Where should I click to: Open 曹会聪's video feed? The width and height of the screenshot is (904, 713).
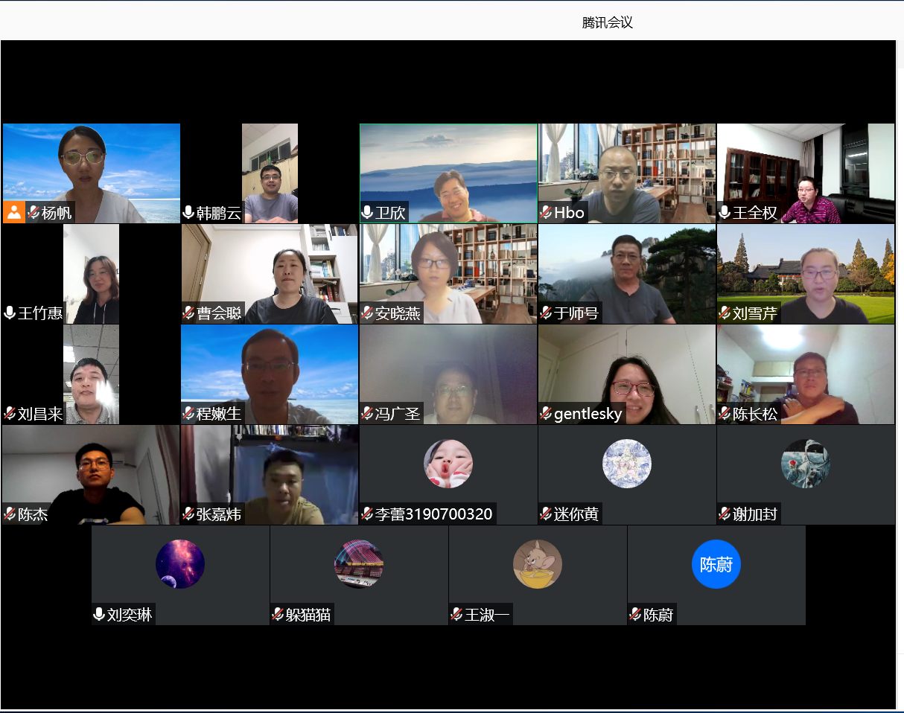(x=270, y=274)
